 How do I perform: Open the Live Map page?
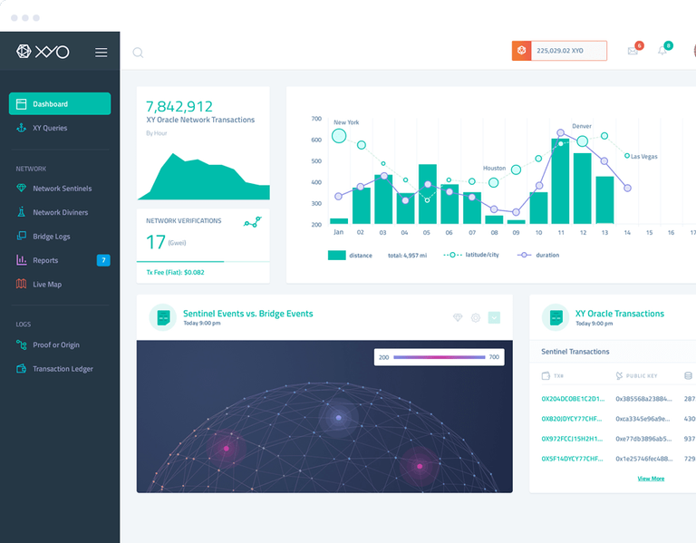(47, 284)
